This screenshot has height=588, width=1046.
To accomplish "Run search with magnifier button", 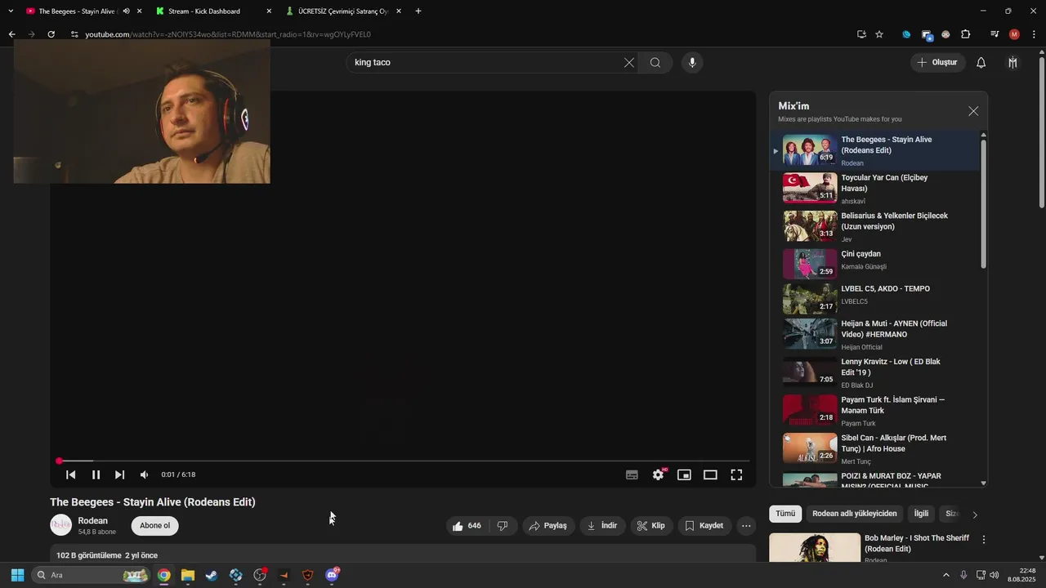I will click(655, 63).
